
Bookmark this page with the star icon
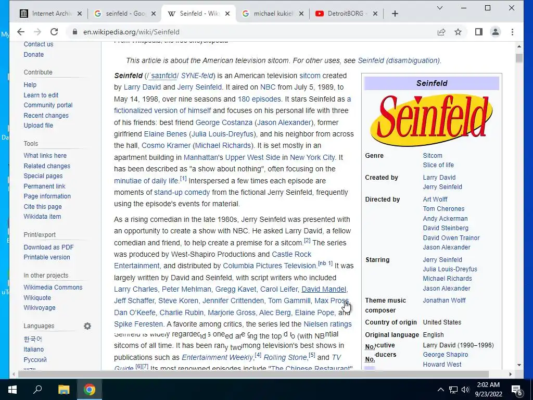click(x=458, y=32)
